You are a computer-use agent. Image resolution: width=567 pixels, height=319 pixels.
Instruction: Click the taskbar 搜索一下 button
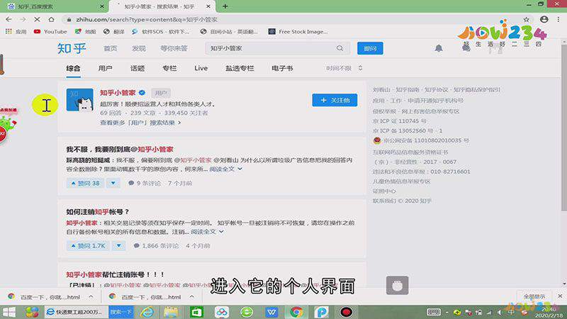tap(121, 312)
